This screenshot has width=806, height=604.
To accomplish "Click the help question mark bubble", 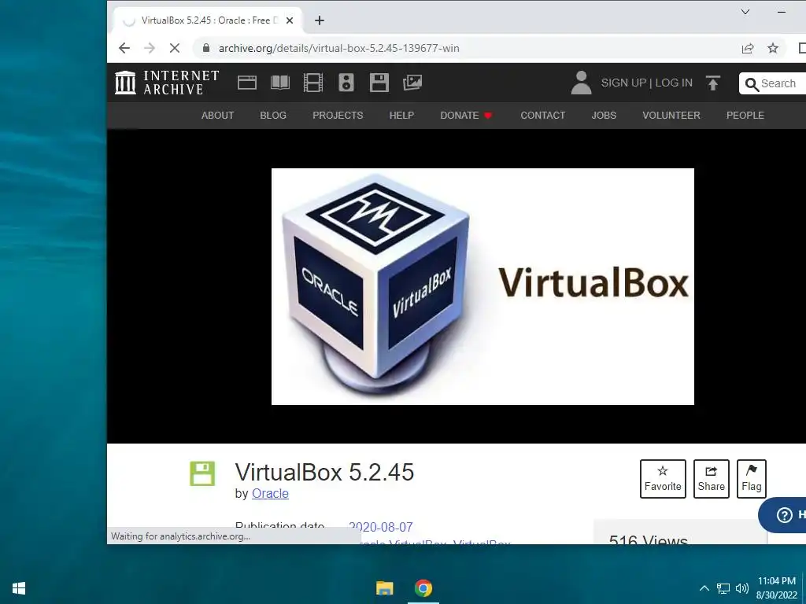I will pos(785,514).
